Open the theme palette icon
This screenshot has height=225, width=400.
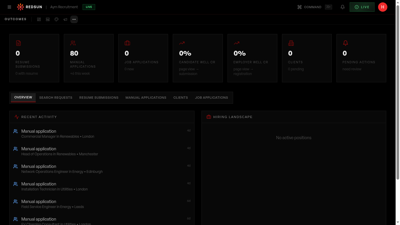click(57, 19)
